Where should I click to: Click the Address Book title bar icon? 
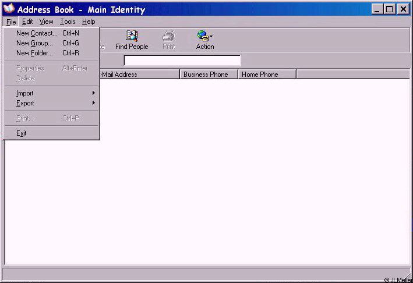(x=9, y=9)
